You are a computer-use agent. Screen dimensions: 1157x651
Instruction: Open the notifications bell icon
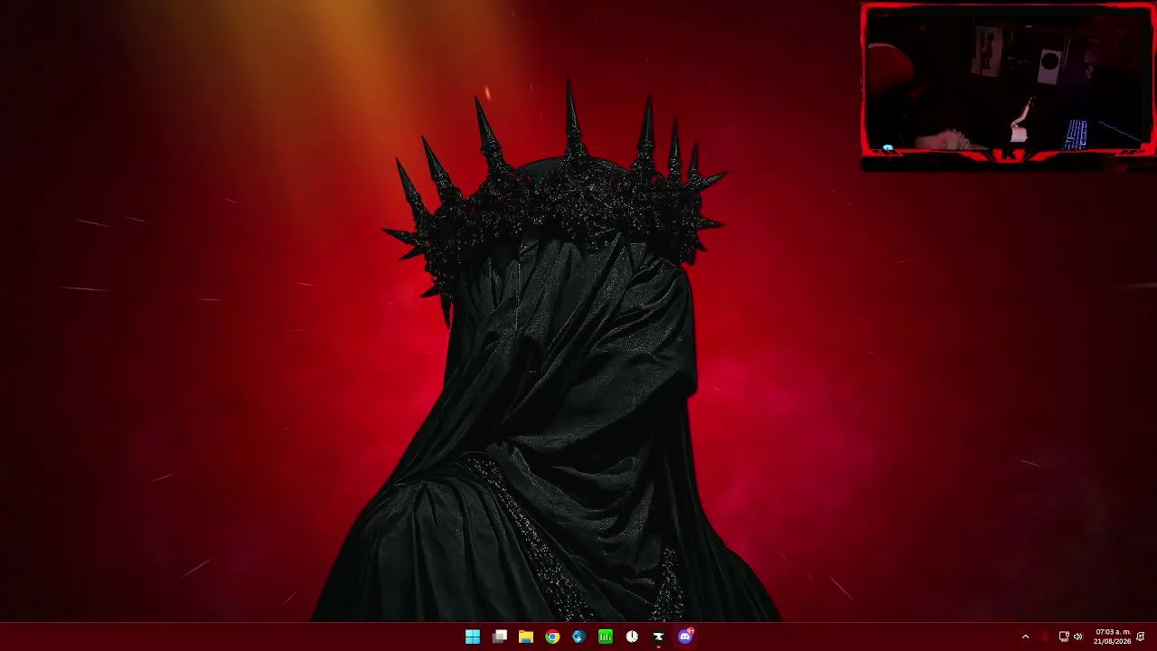point(1141,637)
